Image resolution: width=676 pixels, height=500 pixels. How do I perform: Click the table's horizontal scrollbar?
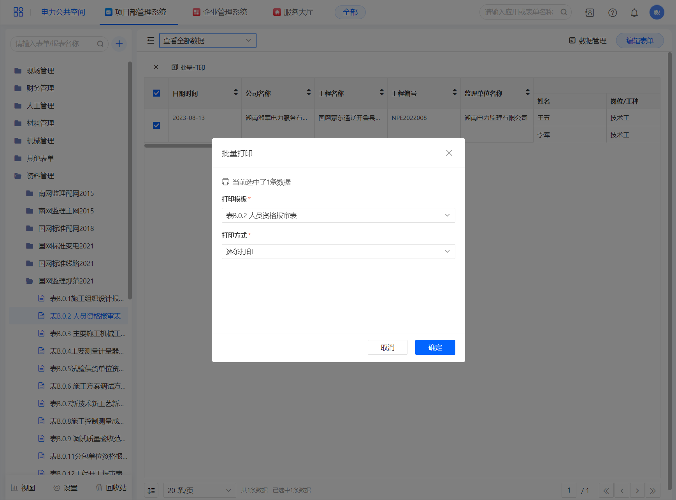click(x=178, y=146)
